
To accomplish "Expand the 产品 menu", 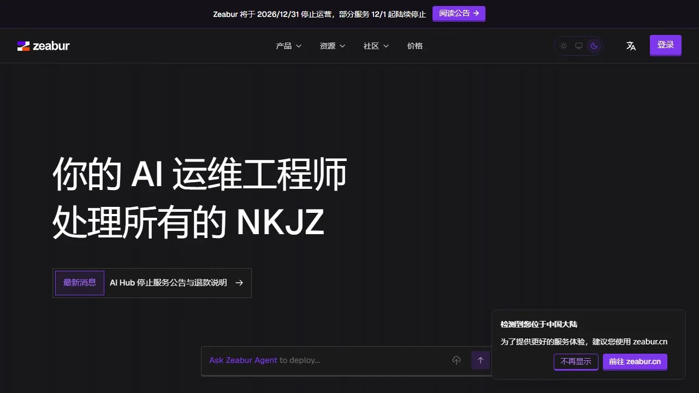I will (288, 46).
